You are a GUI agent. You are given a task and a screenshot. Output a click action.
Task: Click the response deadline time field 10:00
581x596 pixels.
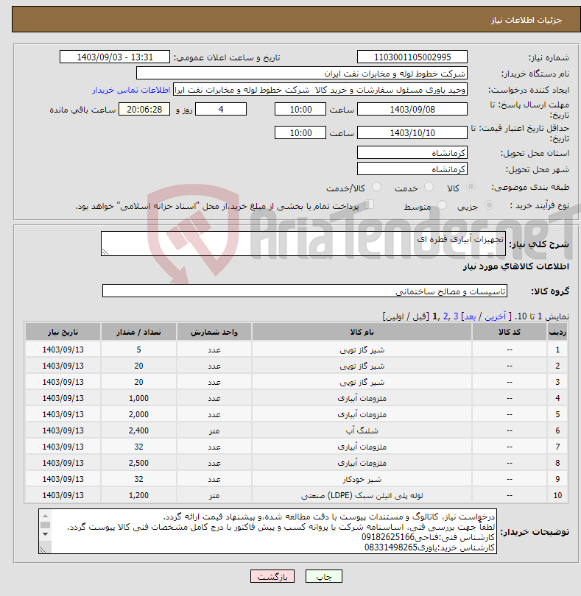tap(300, 110)
